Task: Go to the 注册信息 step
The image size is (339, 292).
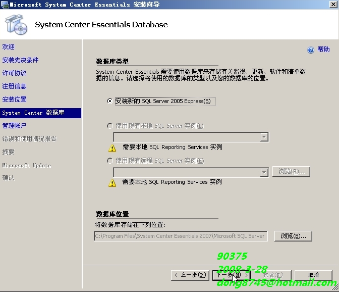Action: (14, 86)
